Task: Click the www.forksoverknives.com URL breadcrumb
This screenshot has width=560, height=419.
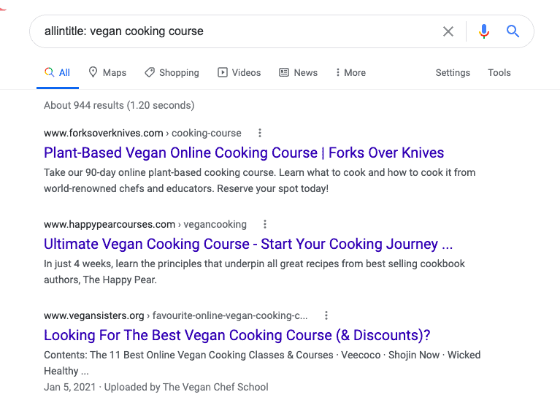Action: (x=103, y=133)
